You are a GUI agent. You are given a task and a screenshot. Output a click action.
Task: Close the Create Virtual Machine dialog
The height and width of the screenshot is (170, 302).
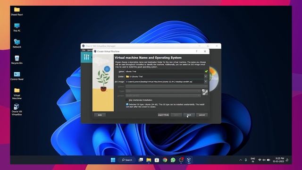pyautogui.click(x=205, y=51)
